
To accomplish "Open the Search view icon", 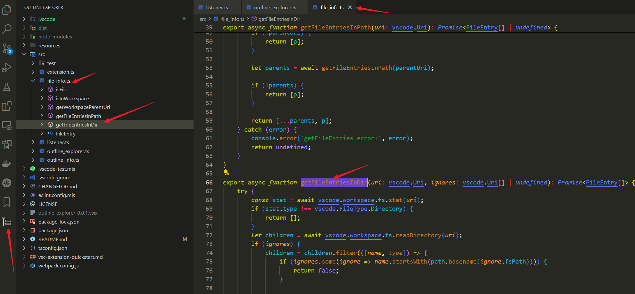I will 7,29.
